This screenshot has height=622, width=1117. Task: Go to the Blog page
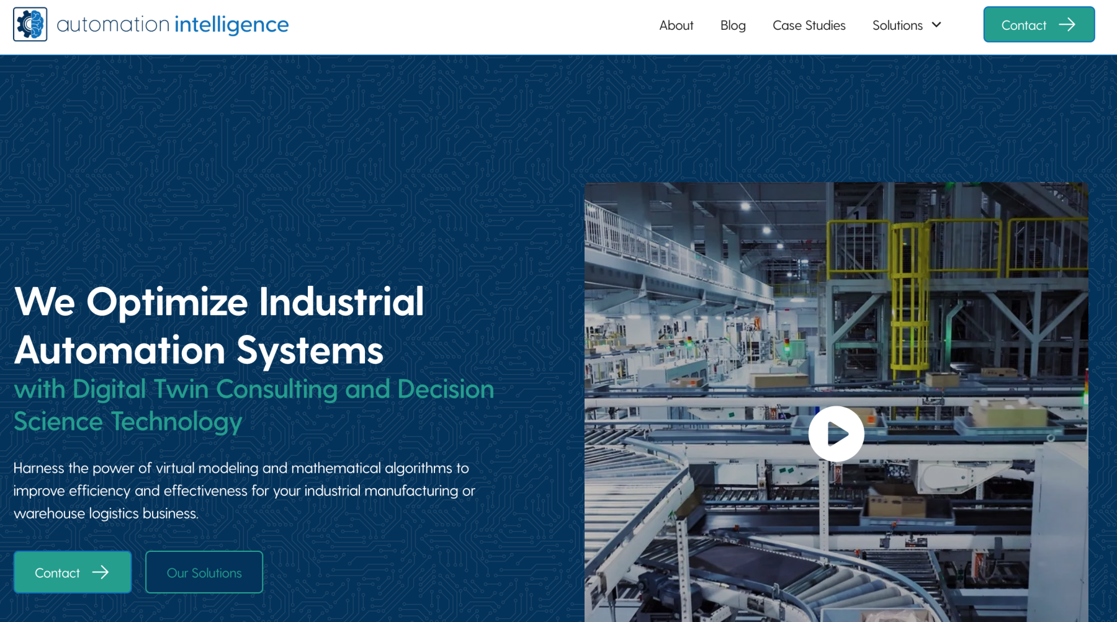click(x=732, y=25)
